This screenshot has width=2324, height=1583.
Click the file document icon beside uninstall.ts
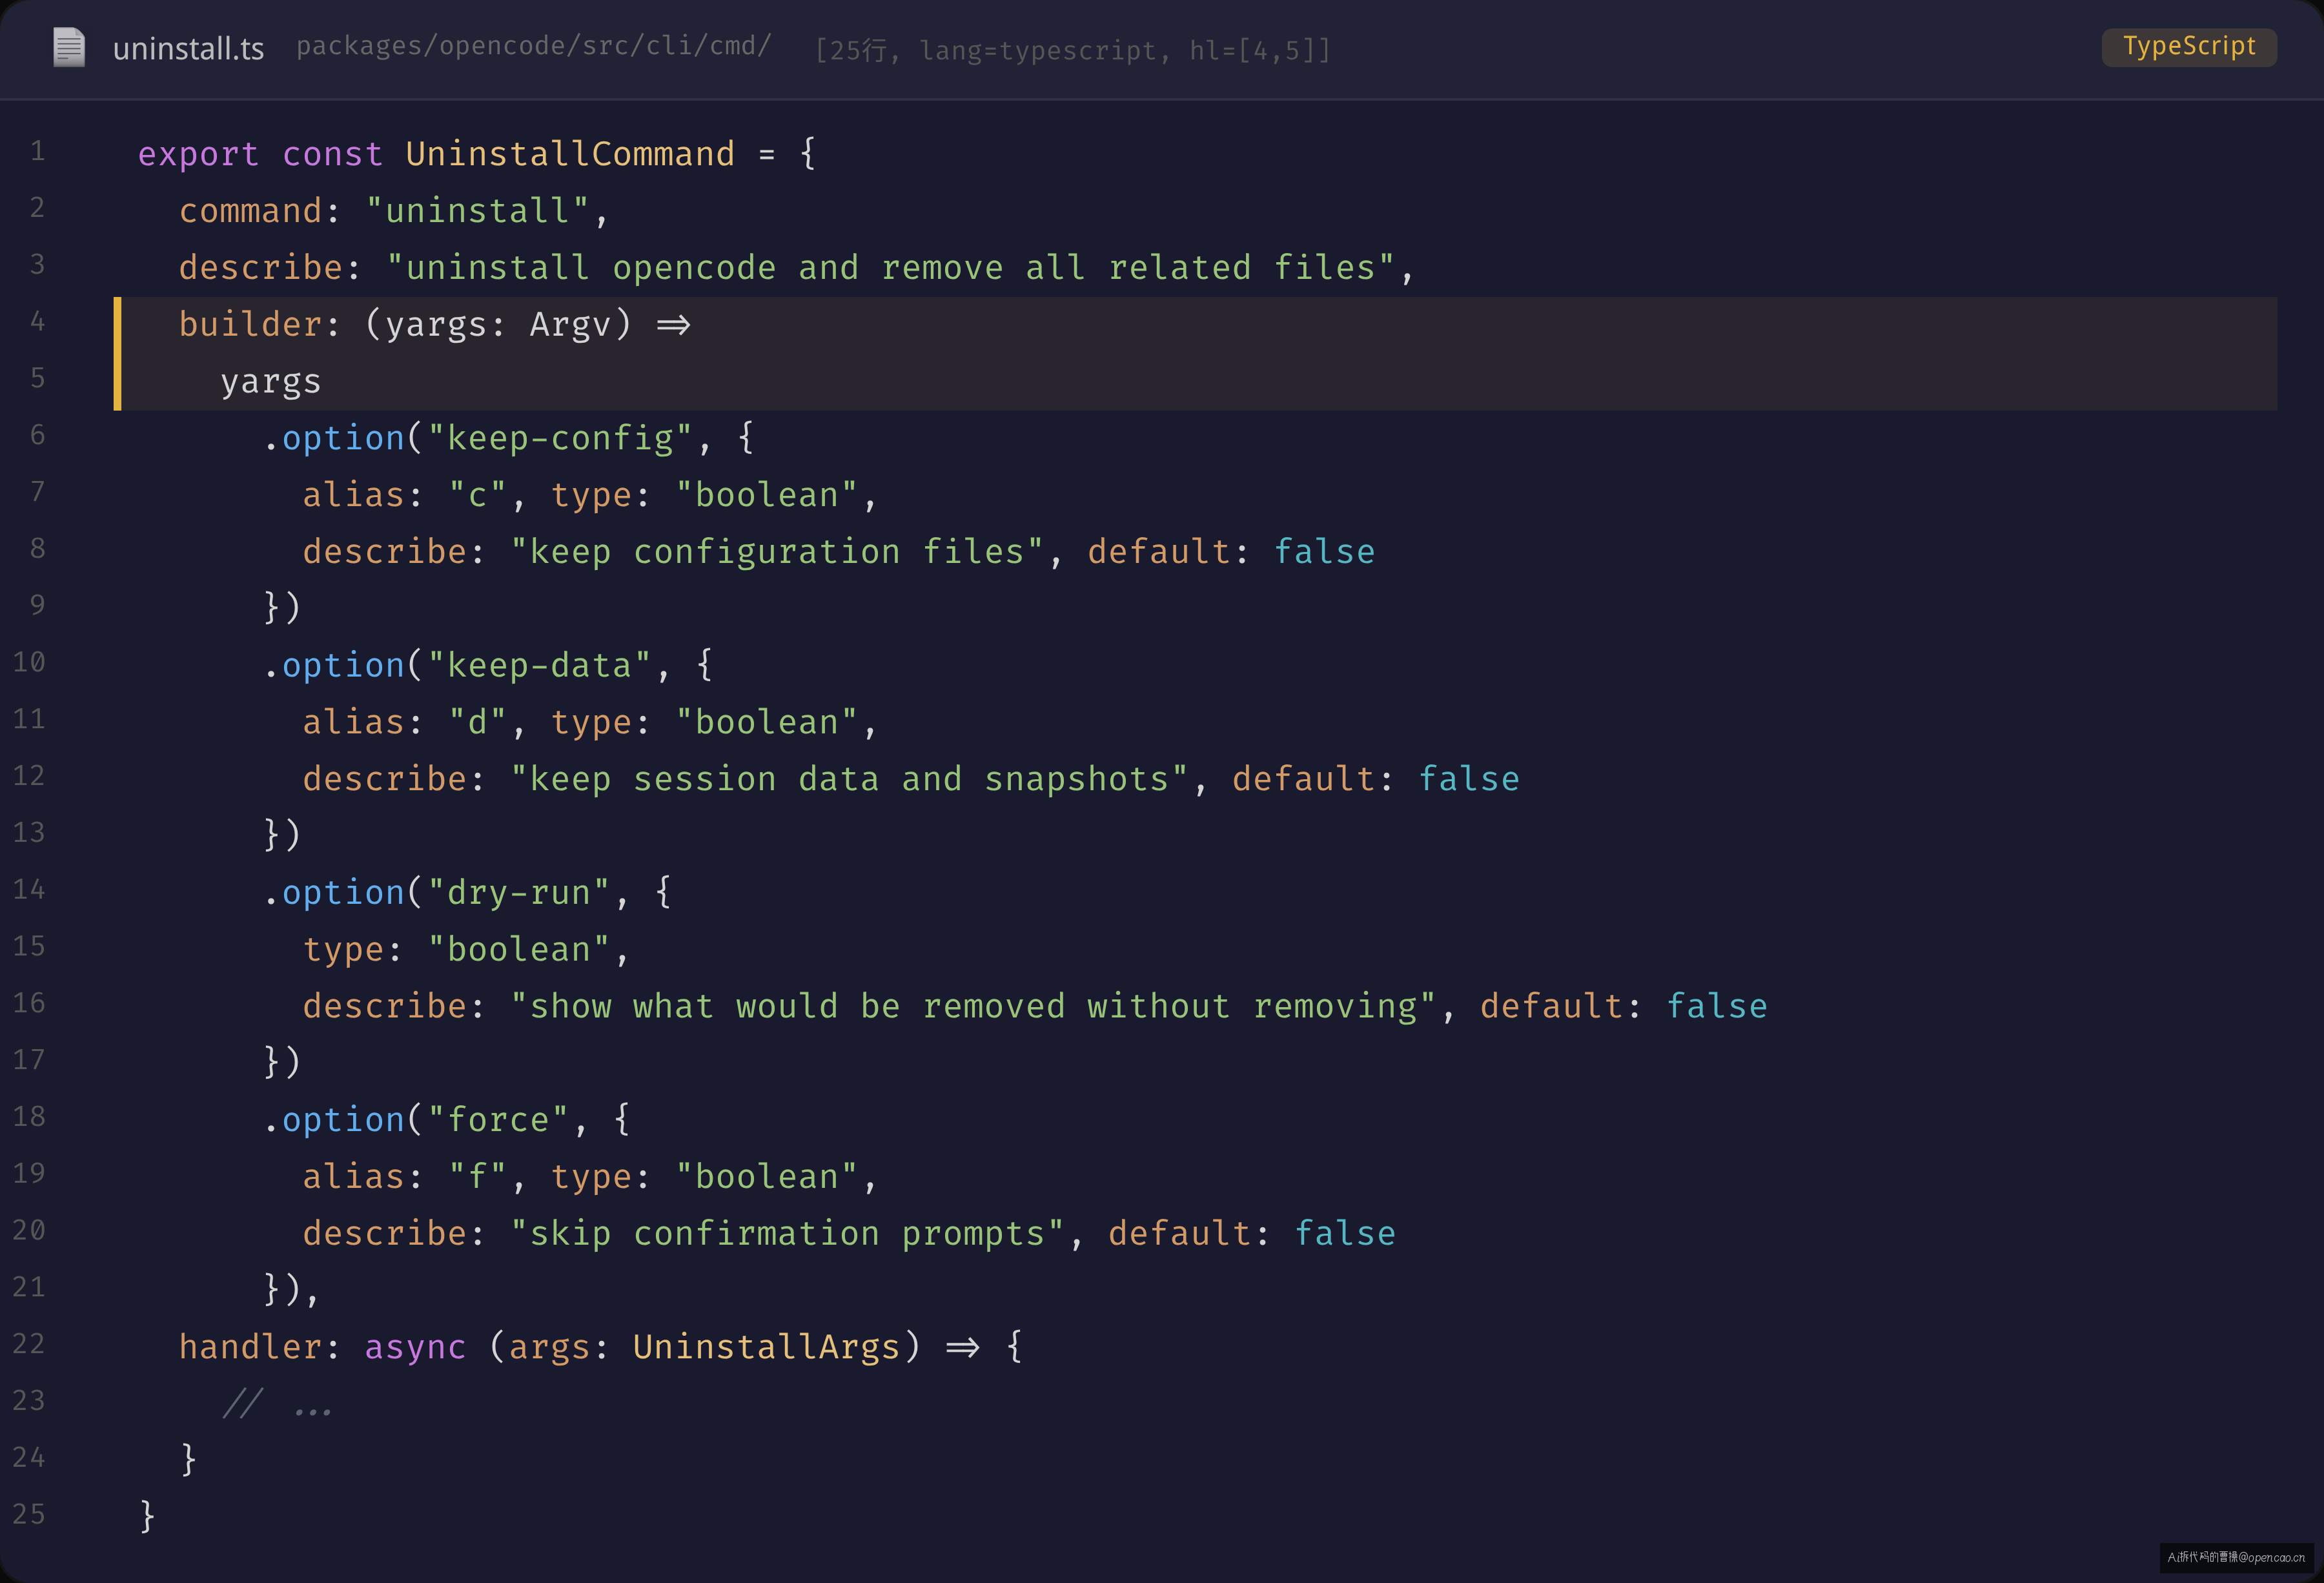click(69, 48)
